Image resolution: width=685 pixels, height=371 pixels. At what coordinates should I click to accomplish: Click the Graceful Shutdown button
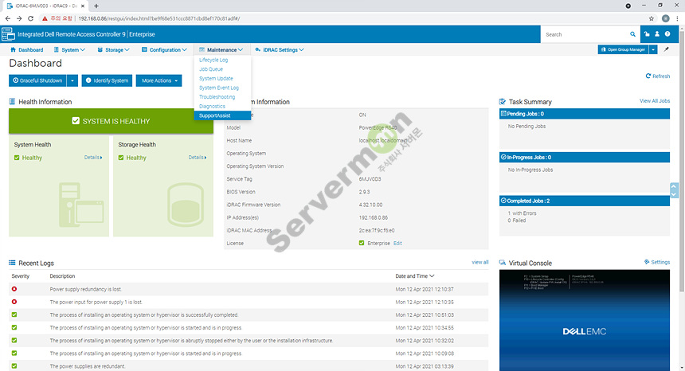[x=38, y=80]
